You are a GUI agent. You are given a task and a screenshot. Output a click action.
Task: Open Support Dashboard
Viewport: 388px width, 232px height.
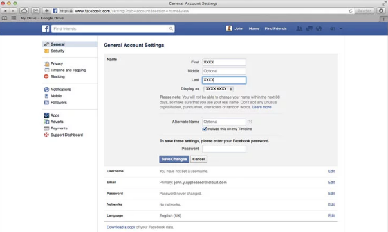(x=67, y=135)
